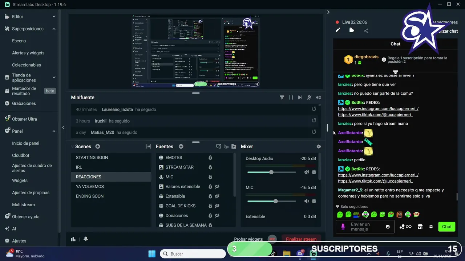465x261 pixels.
Task: Click the purple microphone in chat input
Action: pyautogui.click(x=343, y=227)
